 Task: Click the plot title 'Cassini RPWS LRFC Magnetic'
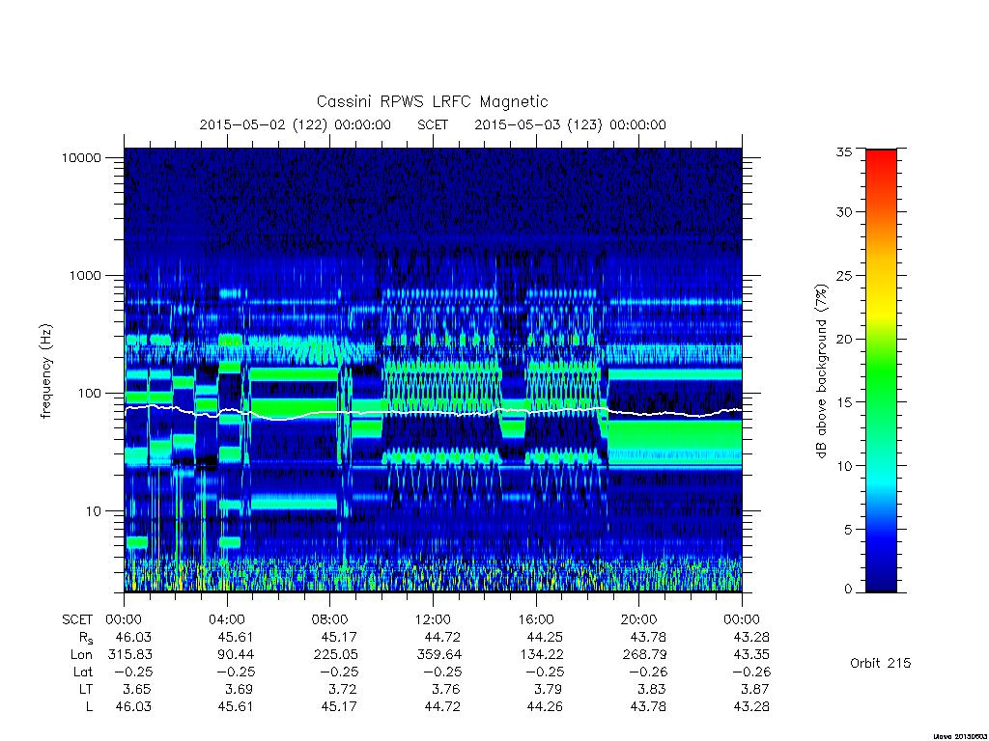click(432, 101)
